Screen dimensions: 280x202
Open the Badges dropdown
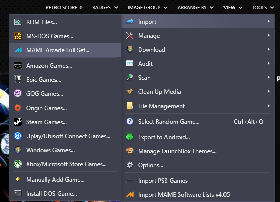click(x=105, y=8)
